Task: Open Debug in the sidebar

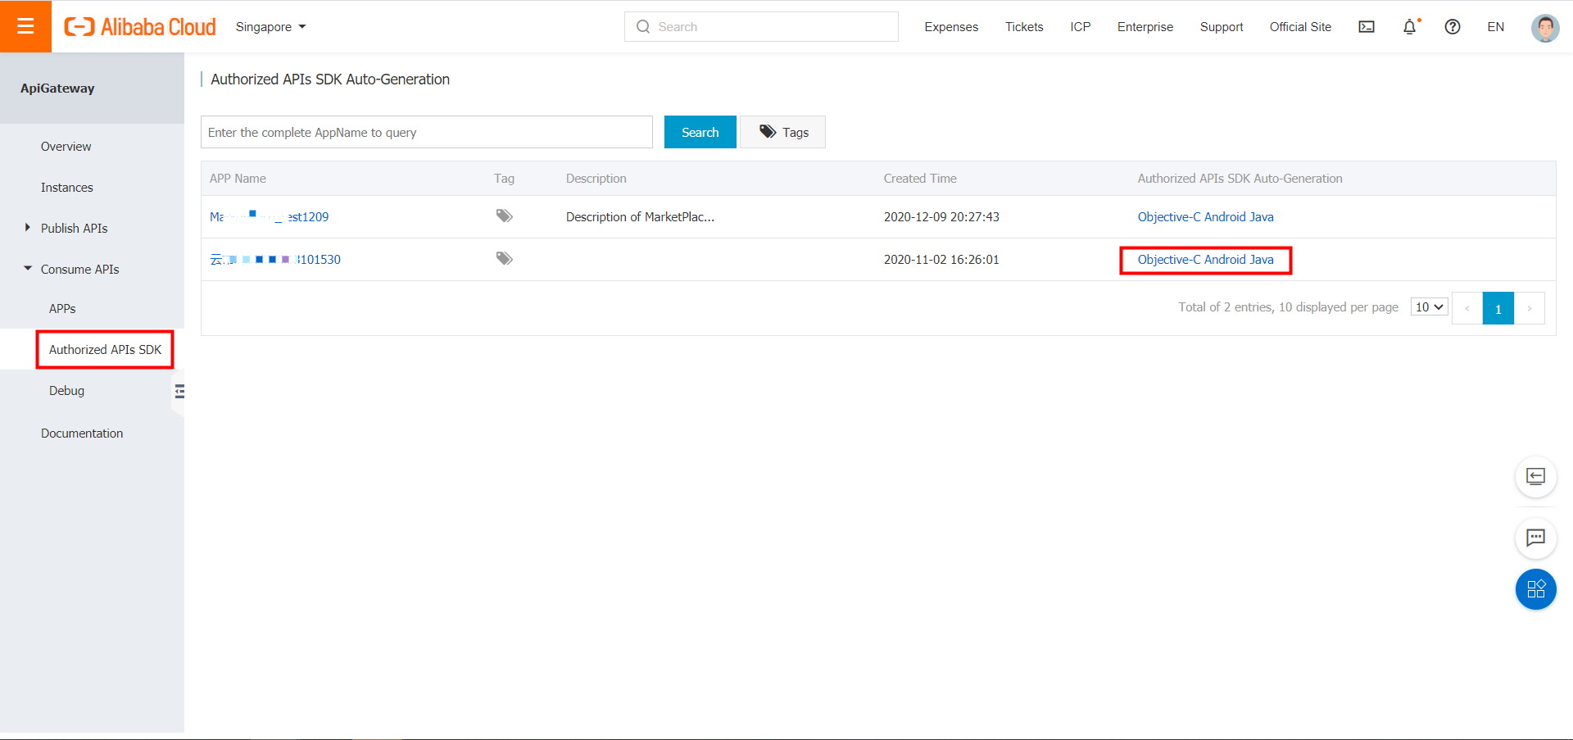Action: coord(66,391)
